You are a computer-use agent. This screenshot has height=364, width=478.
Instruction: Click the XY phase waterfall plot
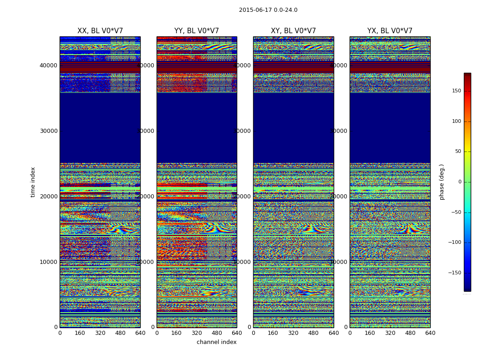pyautogui.click(x=293, y=182)
